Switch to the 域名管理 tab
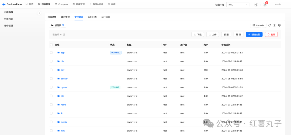Image resolution: width=291 pixels, height=135 pixels. point(65,17)
